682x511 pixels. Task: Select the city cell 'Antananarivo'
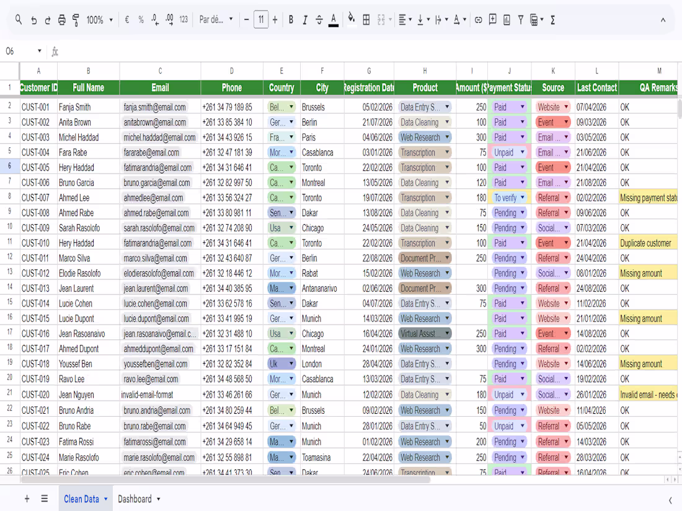coord(322,289)
